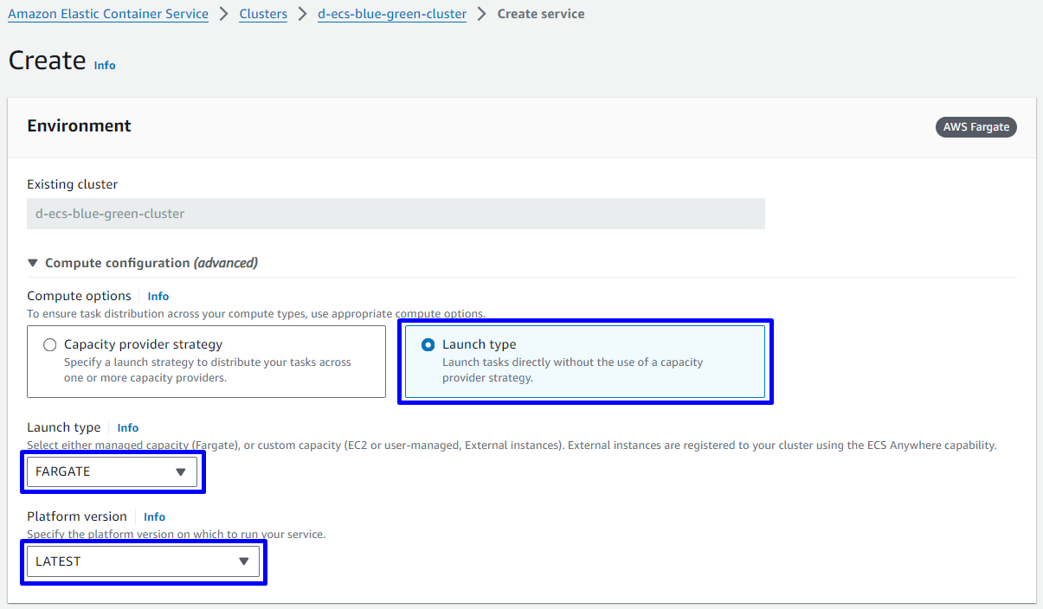This screenshot has width=1043, height=609.
Task: Click the chevron after the Clusters breadcrumb
Action: [303, 14]
